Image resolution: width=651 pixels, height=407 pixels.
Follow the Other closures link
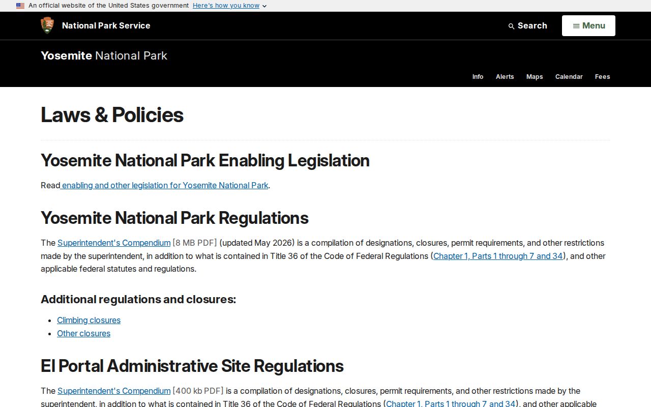click(83, 333)
